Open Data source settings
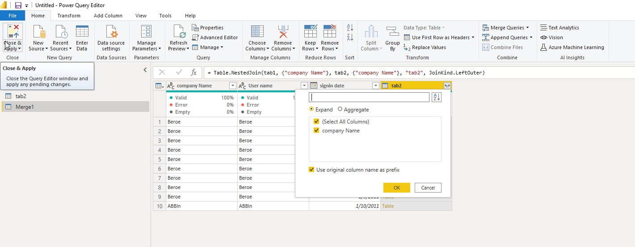The height and width of the screenshot is (247, 635). (x=111, y=38)
